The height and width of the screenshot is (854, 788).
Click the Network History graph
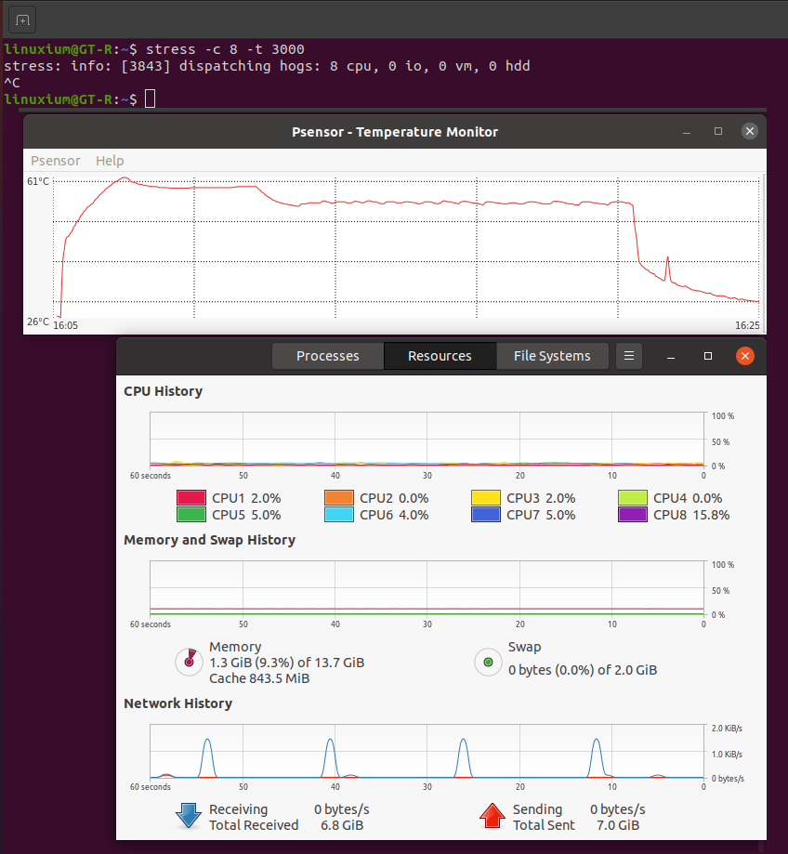[x=427, y=751]
